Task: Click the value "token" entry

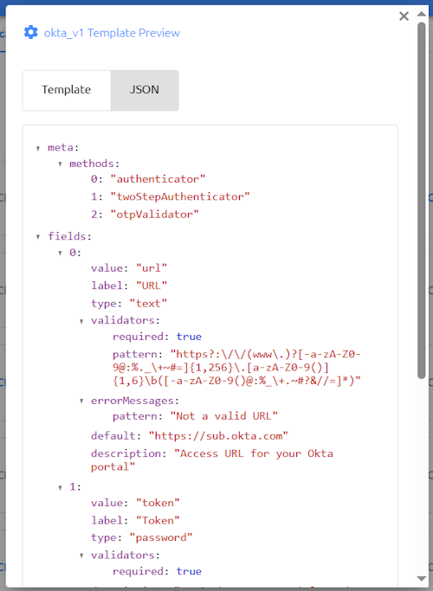Action: click(135, 503)
